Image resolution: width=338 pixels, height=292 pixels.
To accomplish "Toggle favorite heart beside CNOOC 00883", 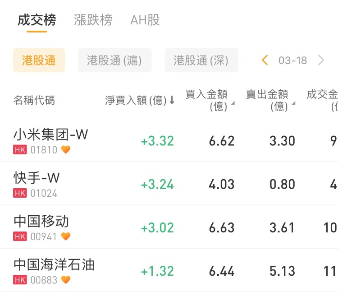I will 66,280.
